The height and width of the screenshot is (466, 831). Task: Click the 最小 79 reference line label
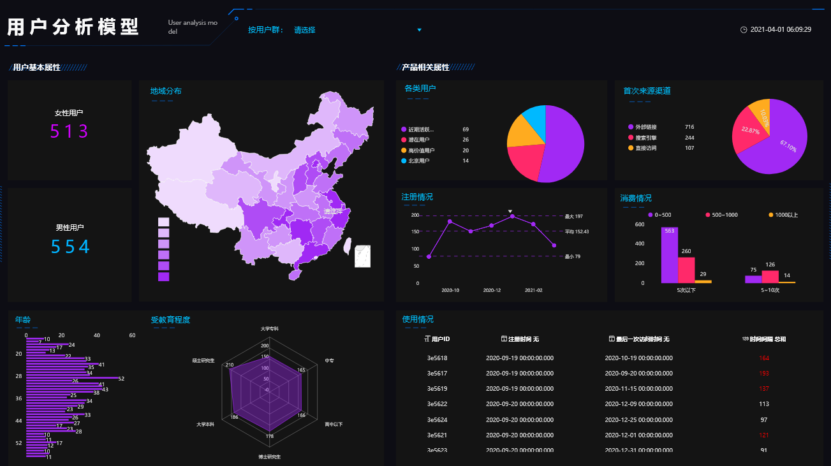click(573, 256)
